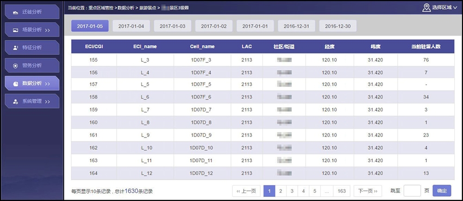Switch to the 2017-01-04 date tab
This screenshot has width=463, height=201.
coord(131,26)
